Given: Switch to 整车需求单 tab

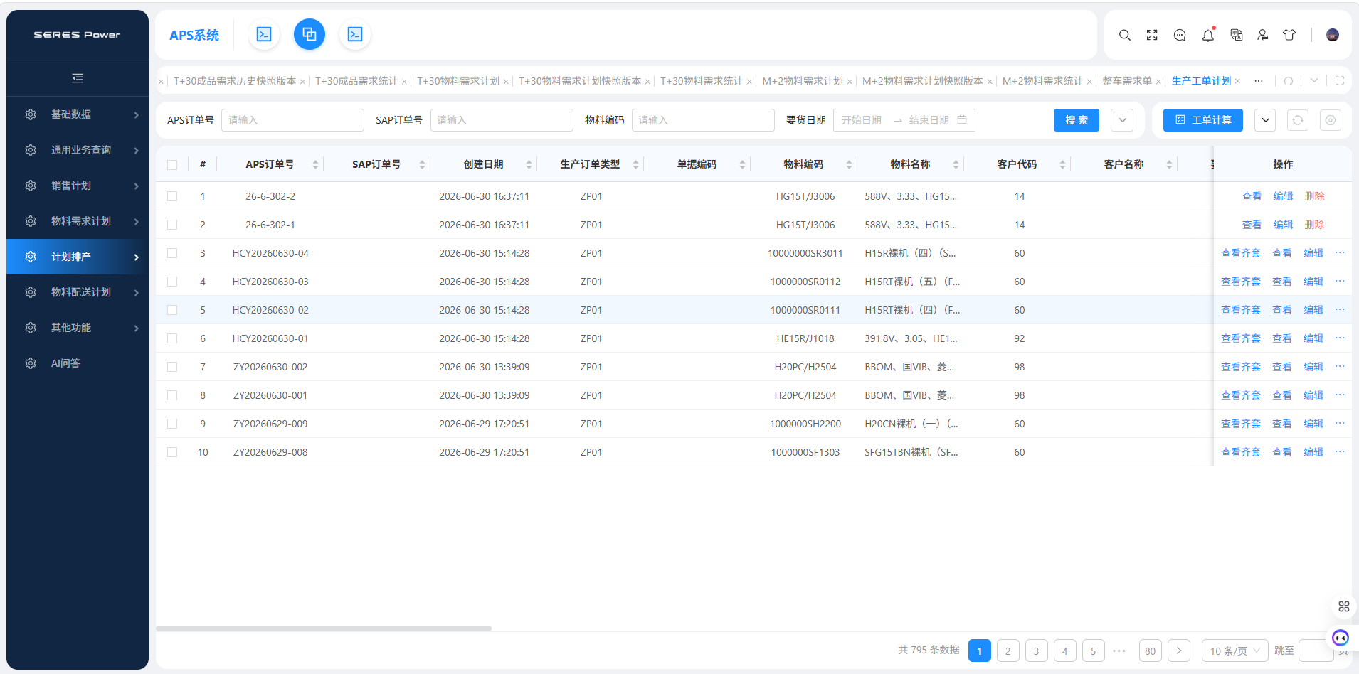Looking at the screenshot, I should point(1127,81).
